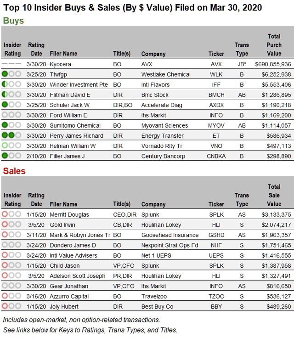Click the Perry James Richard rating circles
The width and height of the screenshot is (294, 338).
point(11,135)
